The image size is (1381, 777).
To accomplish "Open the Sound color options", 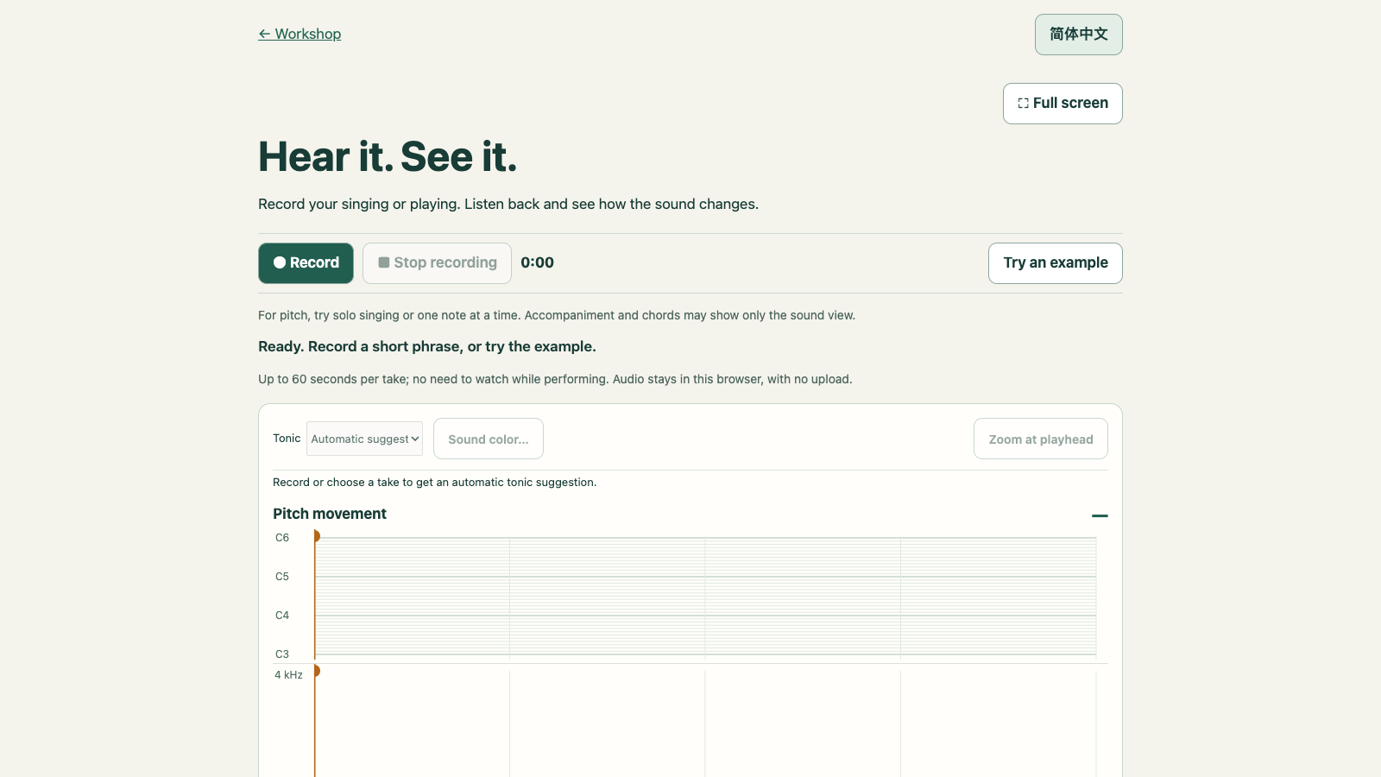I will click(489, 439).
